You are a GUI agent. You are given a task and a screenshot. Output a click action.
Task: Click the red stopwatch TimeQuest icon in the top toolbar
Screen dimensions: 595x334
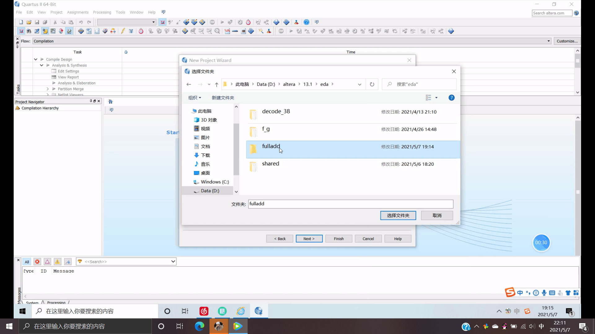tap(248, 22)
